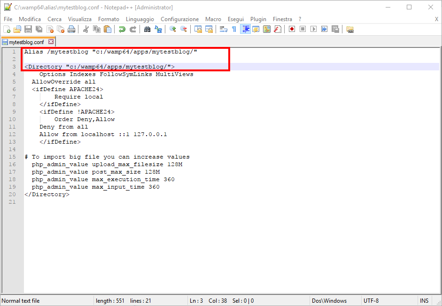442x306 pixels.
Task: Click the UTF-8 encoding status field
Action: click(371, 301)
